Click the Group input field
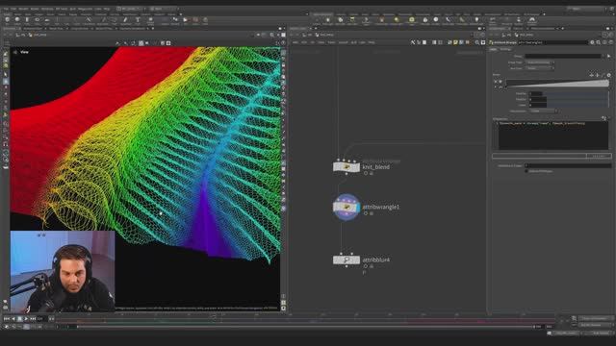616x346 pixels. [564, 56]
